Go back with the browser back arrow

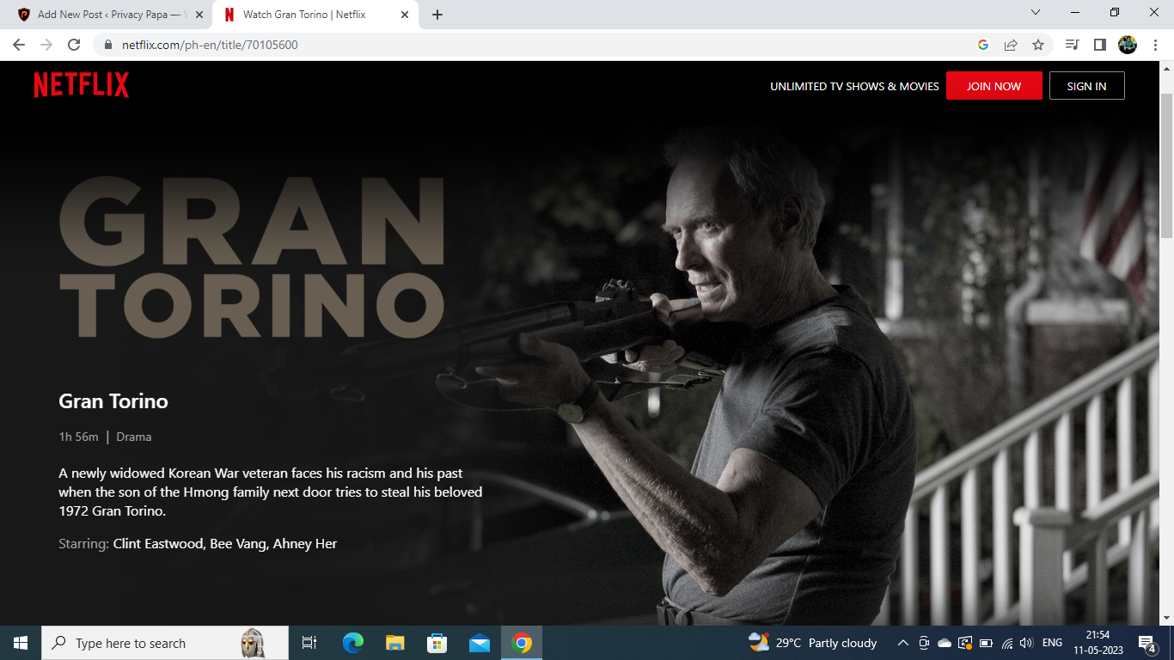19,45
